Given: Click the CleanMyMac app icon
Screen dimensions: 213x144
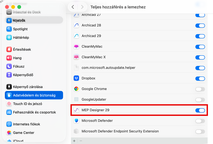Looking at the screenshot, I should click(76, 46).
